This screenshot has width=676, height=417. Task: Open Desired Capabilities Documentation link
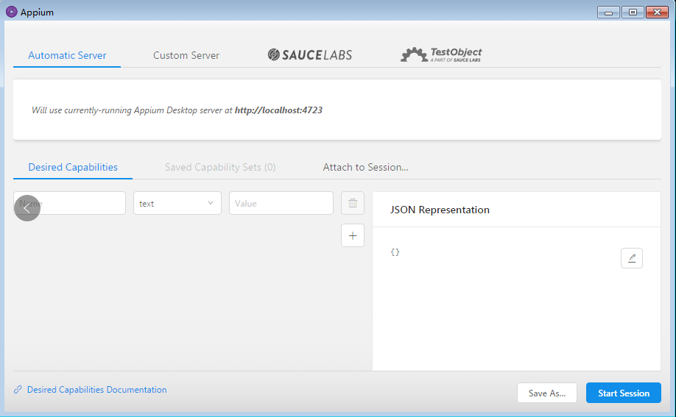click(96, 390)
